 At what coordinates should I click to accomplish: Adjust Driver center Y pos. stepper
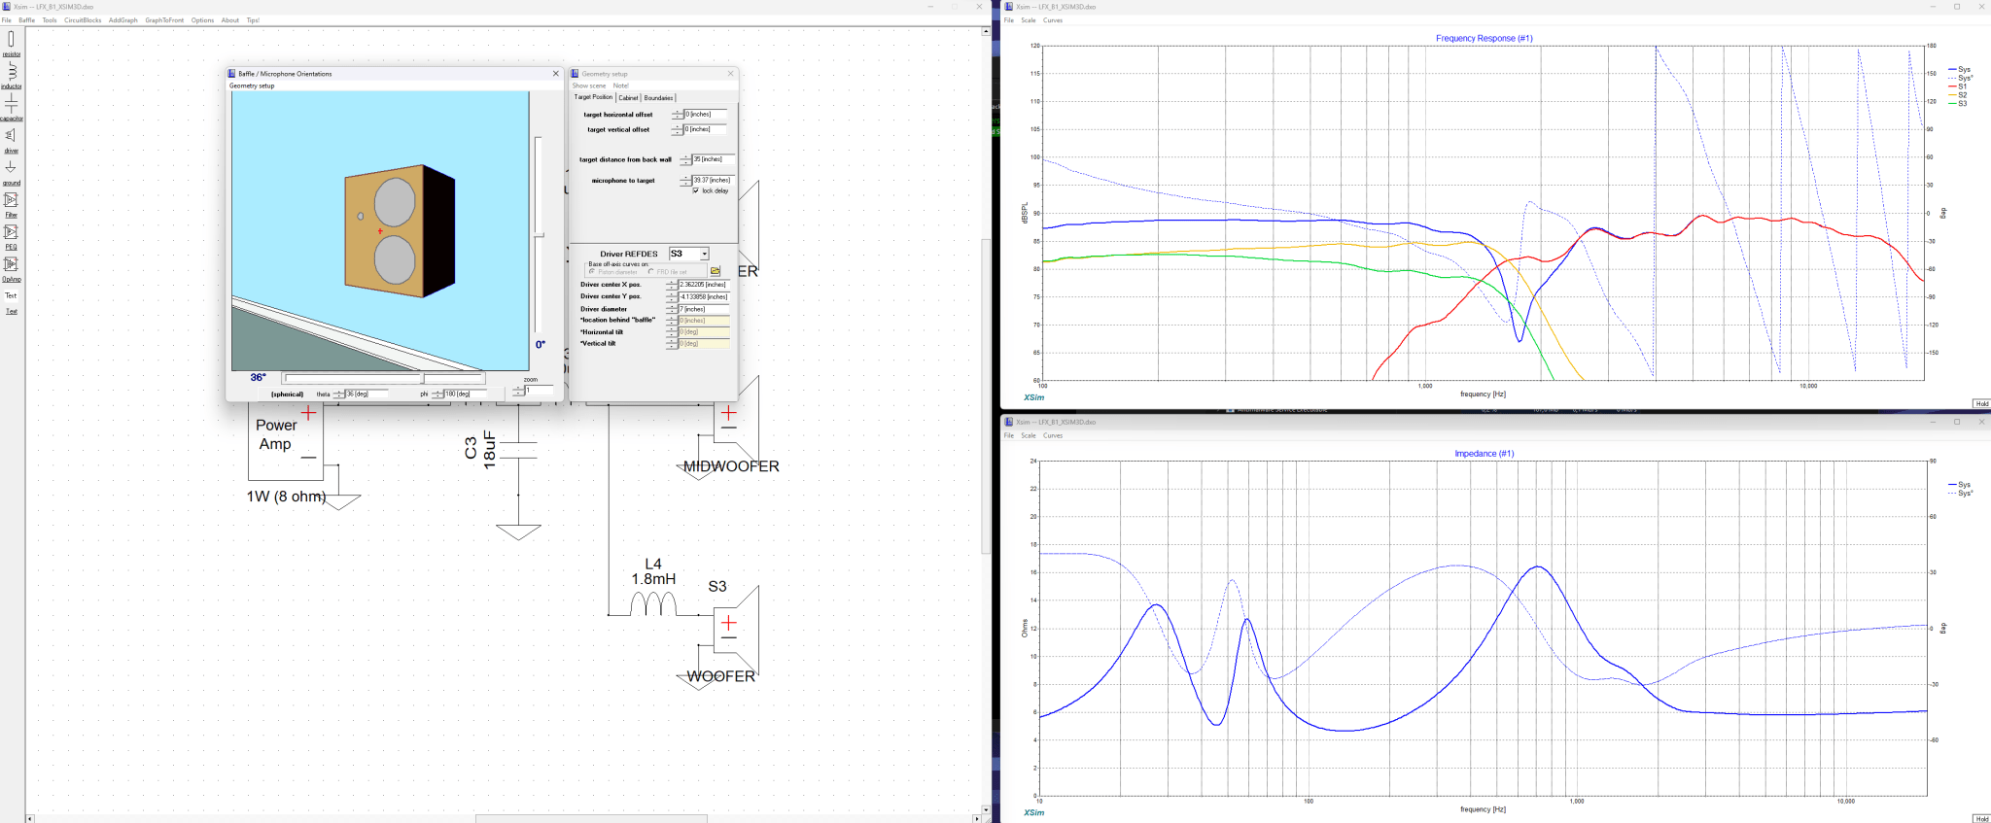(672, 296)
